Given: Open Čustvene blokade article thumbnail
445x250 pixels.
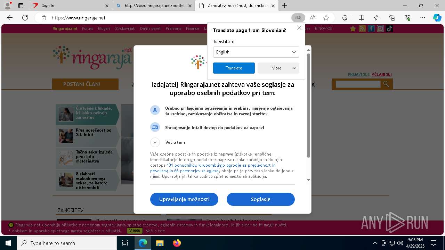Looking at the screenshot, I should point(66,114).
